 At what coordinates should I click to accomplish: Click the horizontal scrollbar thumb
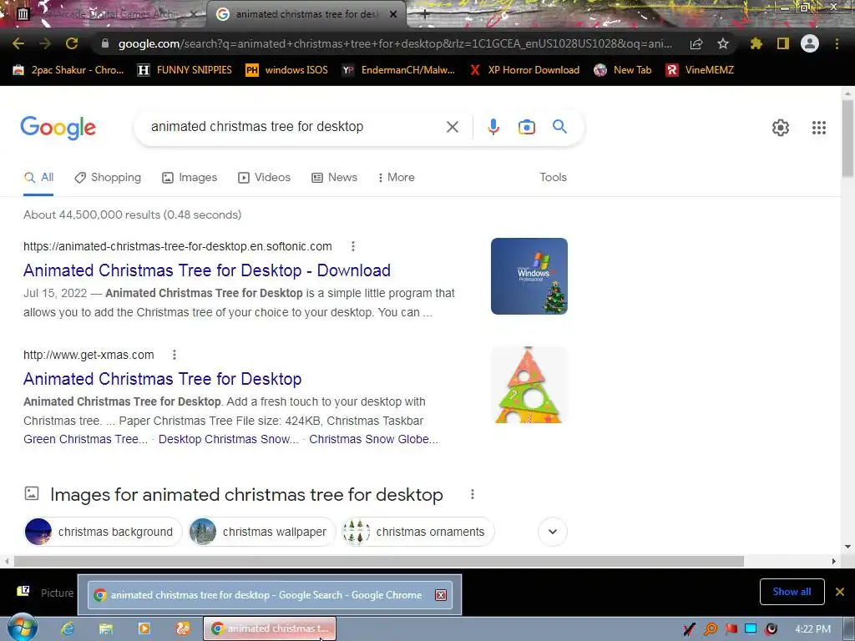(379, 561)
